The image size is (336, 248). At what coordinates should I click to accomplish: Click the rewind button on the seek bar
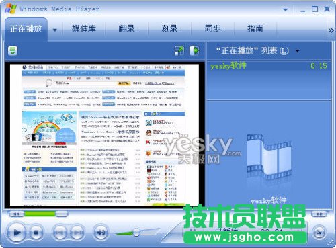(x=16, y=214)
